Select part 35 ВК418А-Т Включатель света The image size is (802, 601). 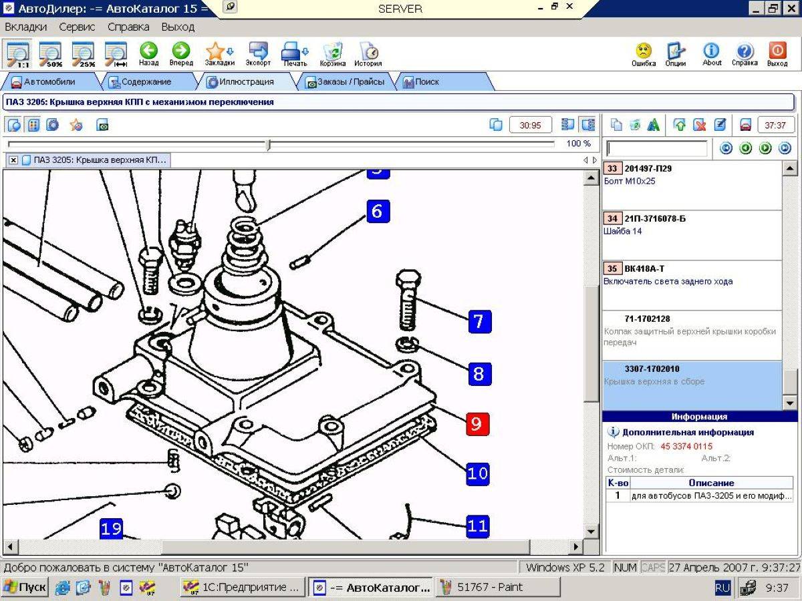tap(692, 286)
